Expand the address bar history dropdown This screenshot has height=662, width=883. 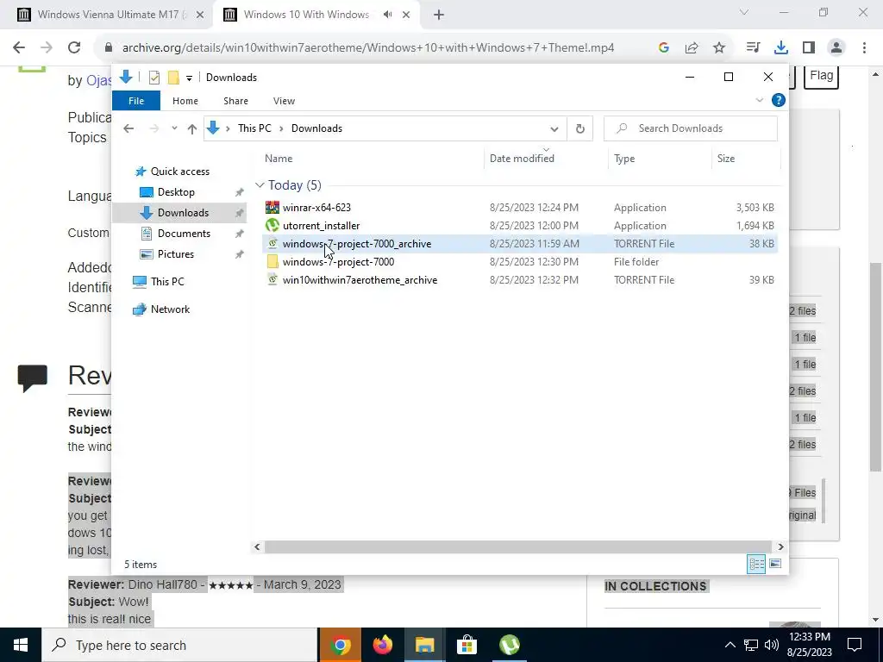[x=554, y=129]
